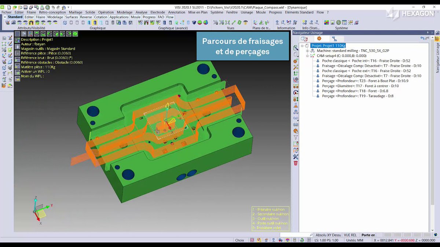Toggle Projet1 properties view tab in machining navigator
This screenshot has height=247, width=440.
click(304, 38)
